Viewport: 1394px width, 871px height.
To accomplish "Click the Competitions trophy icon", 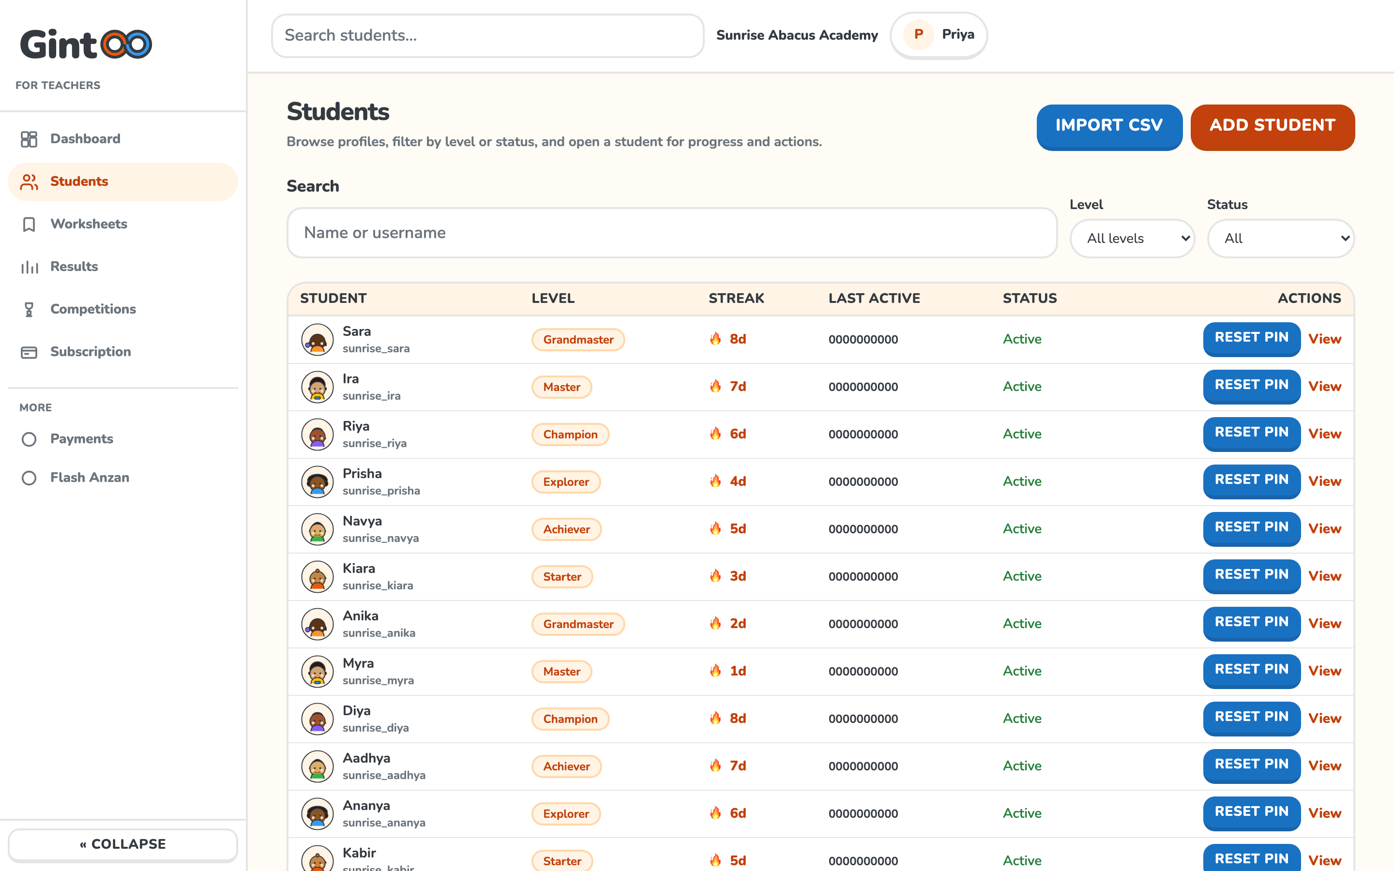I will (x=29, y=309).
